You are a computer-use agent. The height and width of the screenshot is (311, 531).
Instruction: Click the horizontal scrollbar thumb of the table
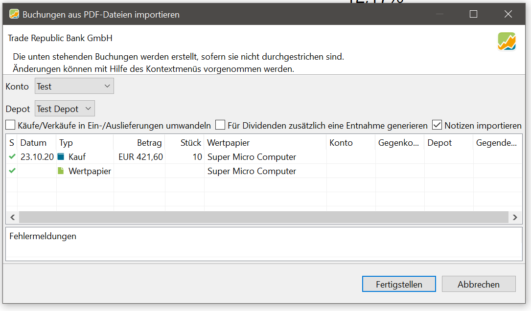click(263, 217)
